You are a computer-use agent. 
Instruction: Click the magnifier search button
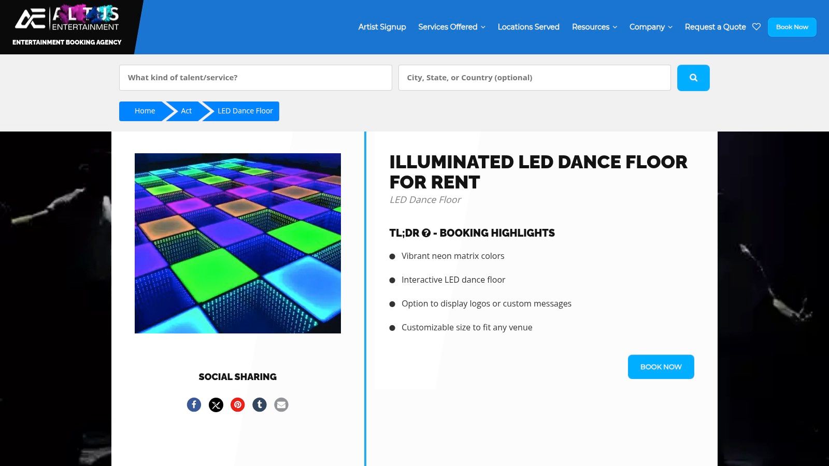click(693, 78)
